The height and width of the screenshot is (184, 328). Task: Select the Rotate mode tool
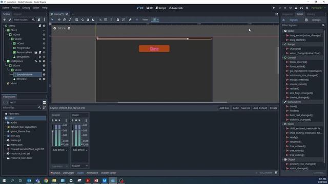click(x=65, y=19)
